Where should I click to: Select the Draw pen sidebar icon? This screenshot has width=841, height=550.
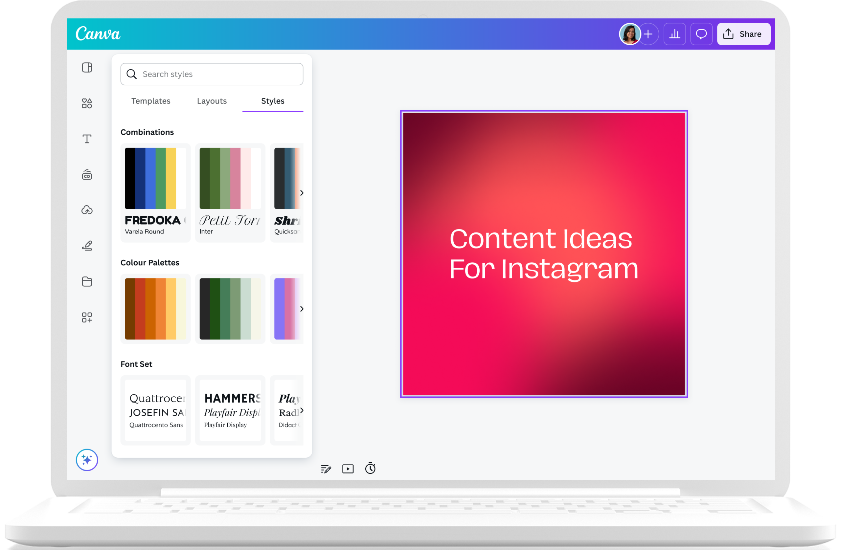[x=87, y=246]
